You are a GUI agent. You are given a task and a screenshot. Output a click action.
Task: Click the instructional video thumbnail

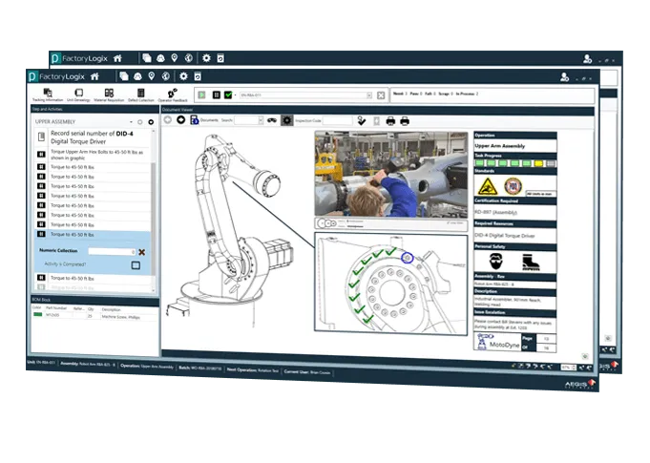tap(391, 175)
